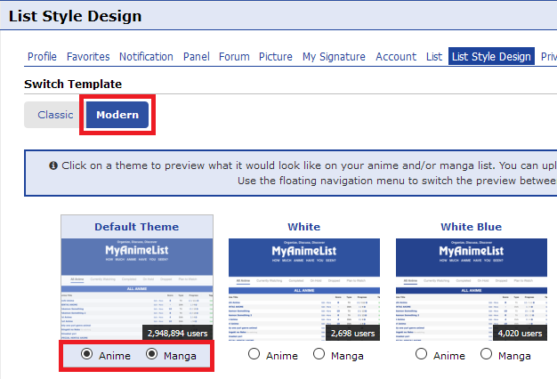
Task: Click the White Blue theme title
Action: [471, 227]
